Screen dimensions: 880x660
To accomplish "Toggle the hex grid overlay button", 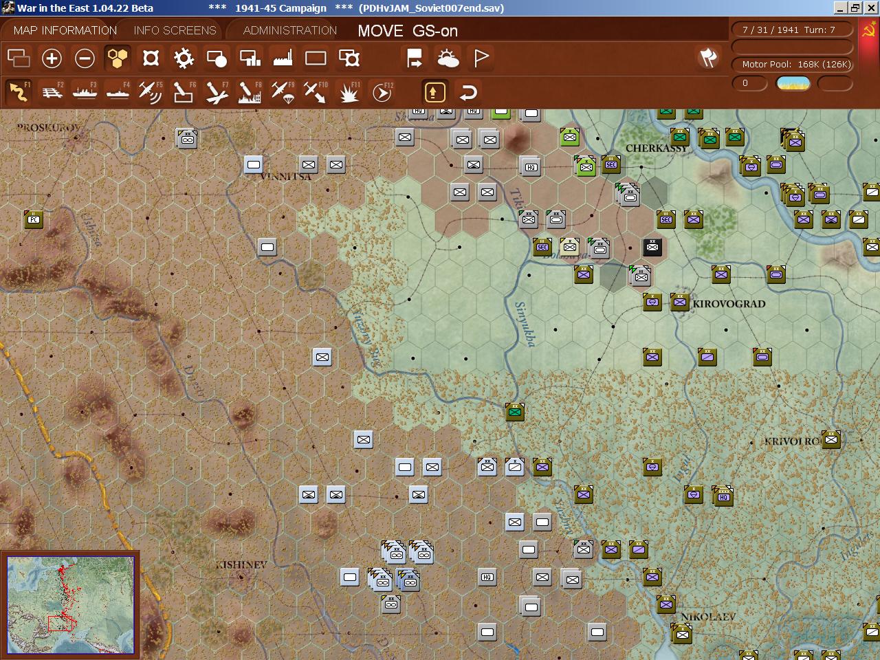I will (118, 58).
